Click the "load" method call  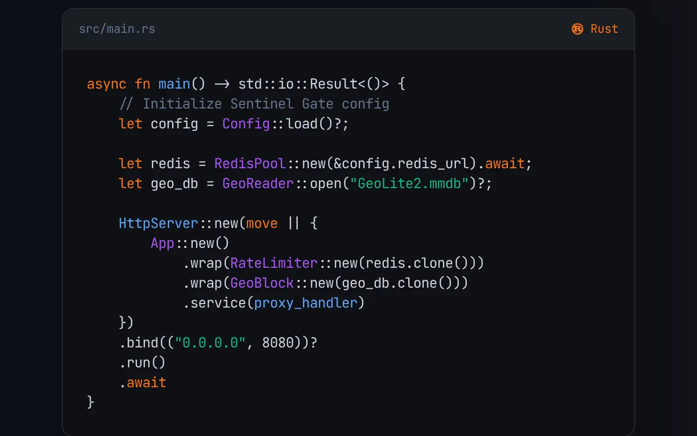coord(302,123)
